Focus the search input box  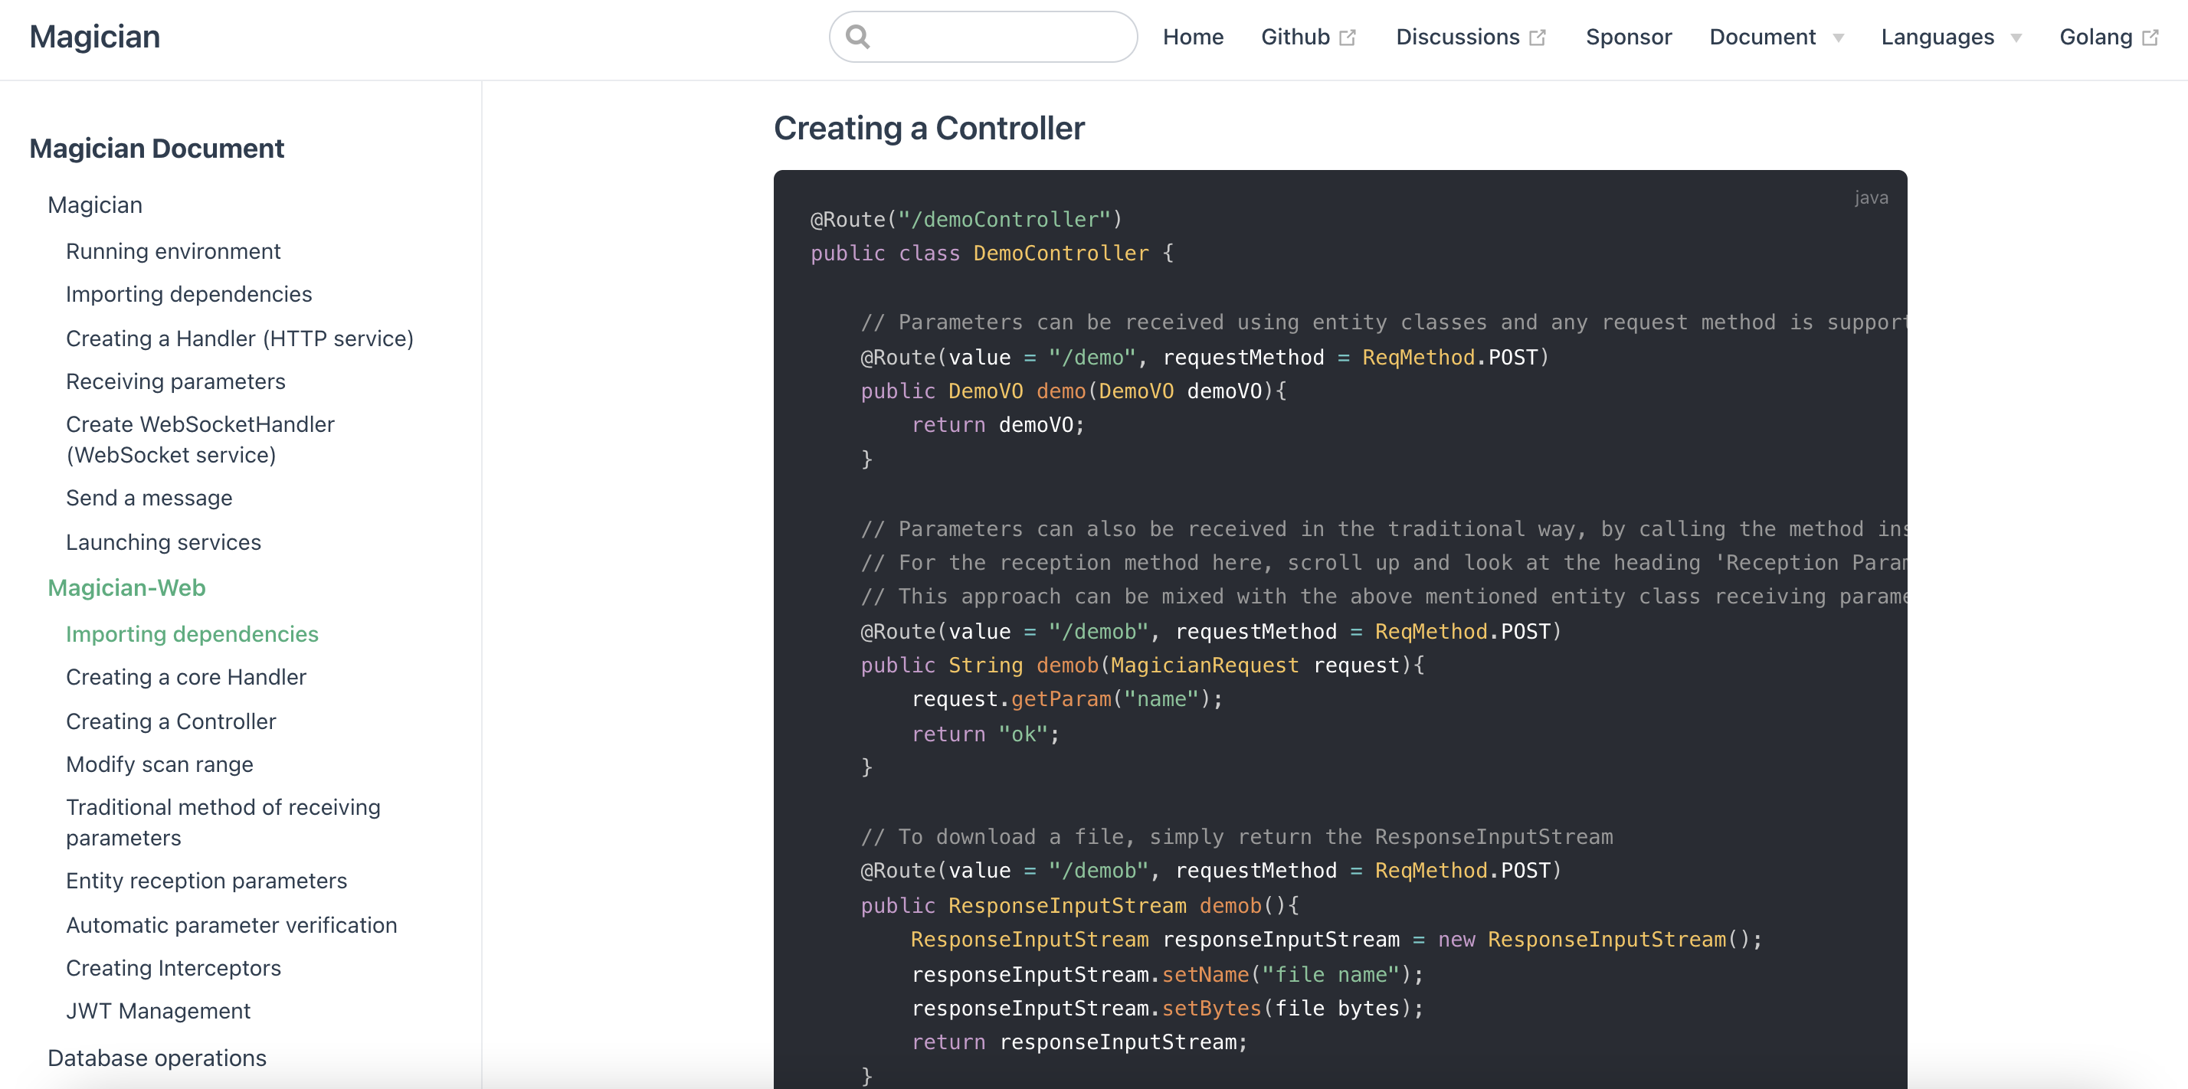(1002, 37)
